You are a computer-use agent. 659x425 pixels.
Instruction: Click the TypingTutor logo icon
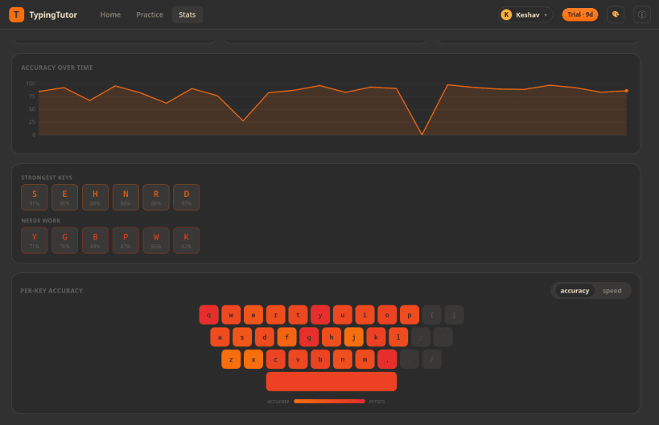point(16,14)
